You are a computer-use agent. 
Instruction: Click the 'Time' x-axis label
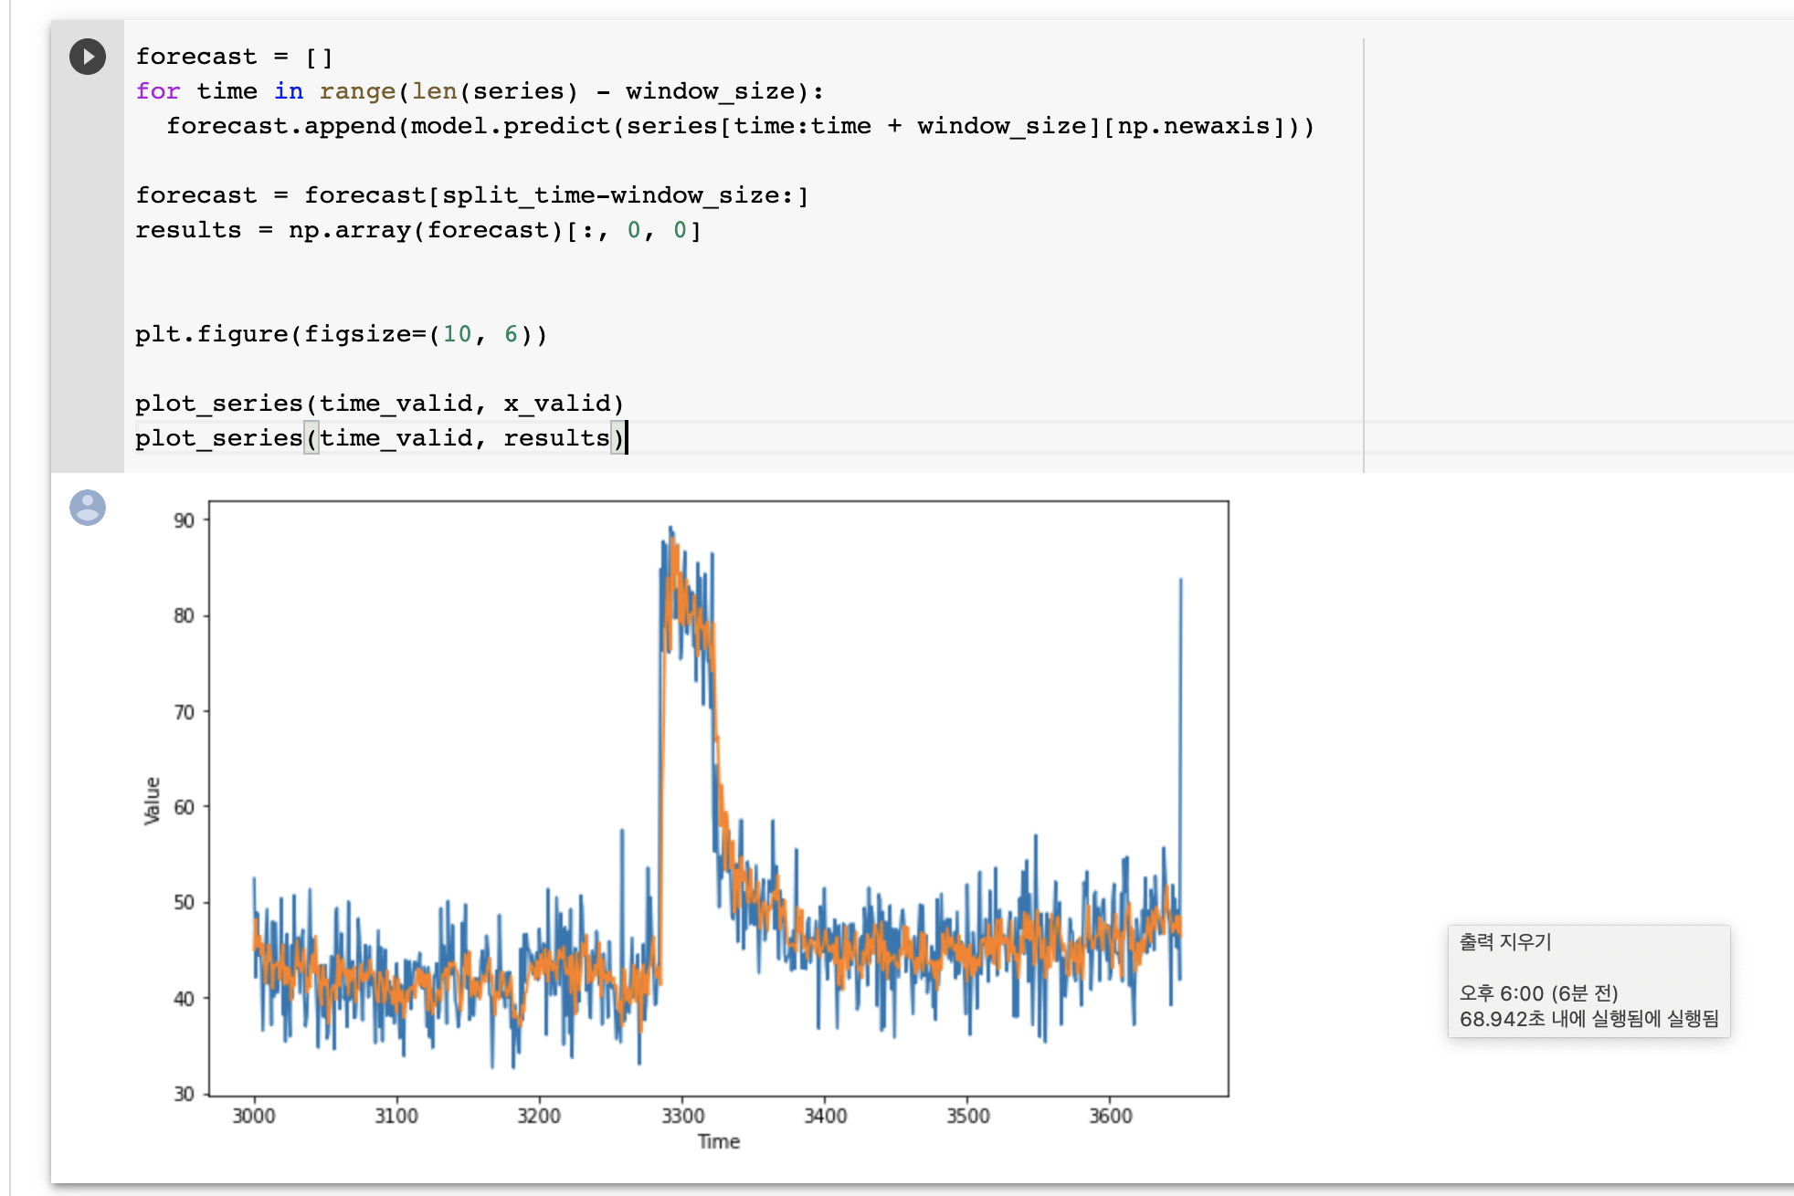pos(719,1141)
